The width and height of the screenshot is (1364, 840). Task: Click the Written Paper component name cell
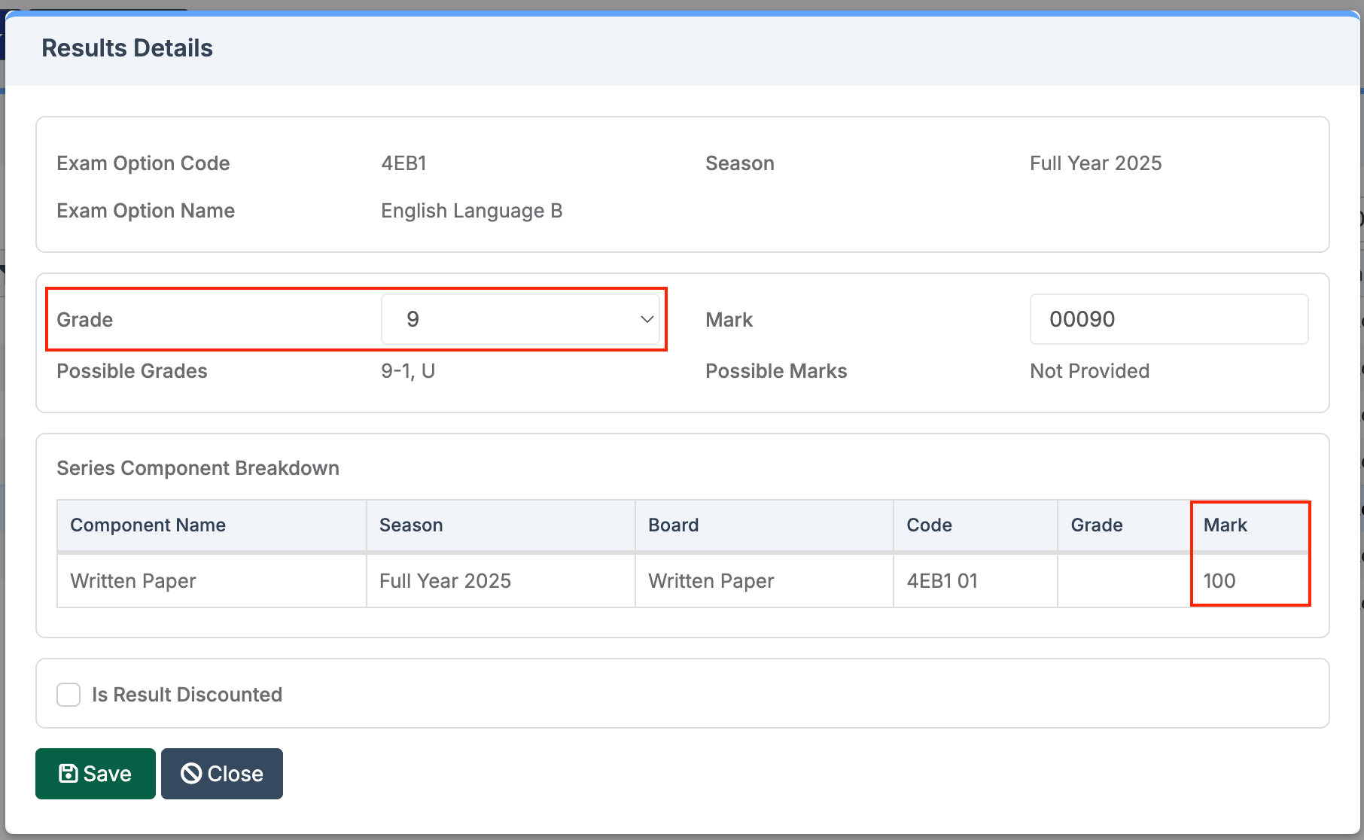(133, 581)
